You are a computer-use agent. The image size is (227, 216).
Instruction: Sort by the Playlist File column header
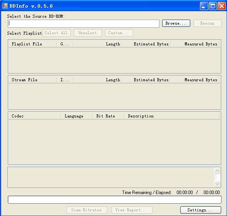(32, 44)
